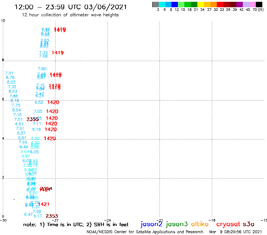
Task: Select the dark blue legend swatch
Action: tap(175, 4)
